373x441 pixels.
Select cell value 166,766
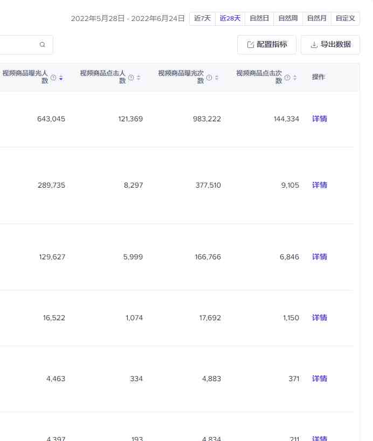[208, 257]
